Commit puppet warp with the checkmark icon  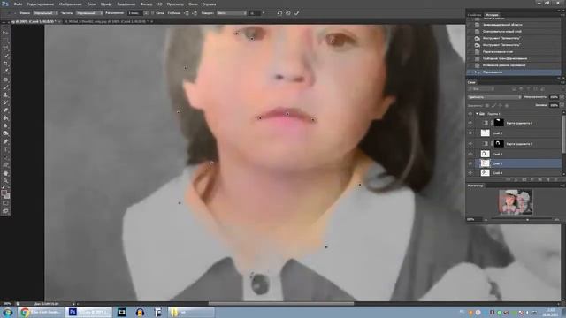tap(297, 13)
